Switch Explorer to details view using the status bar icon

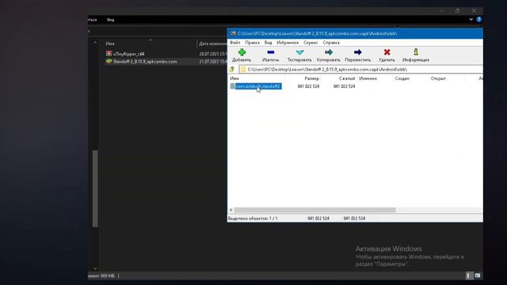(x=468, y=275)
